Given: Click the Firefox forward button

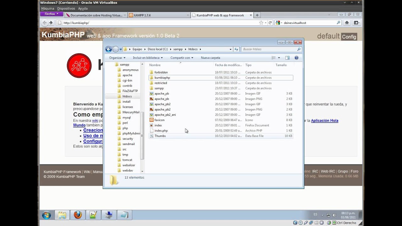Looking at the screenshot, I should (51, 23).
